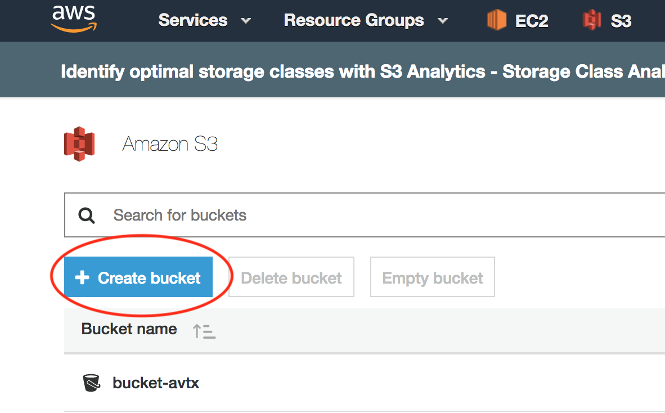This screenshot has height=413, width=665.
Task: Click the Bucket name column header
Action: (x=129, y=329)
